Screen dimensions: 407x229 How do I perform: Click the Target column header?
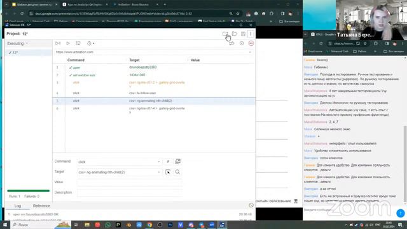tap(134, 60)
